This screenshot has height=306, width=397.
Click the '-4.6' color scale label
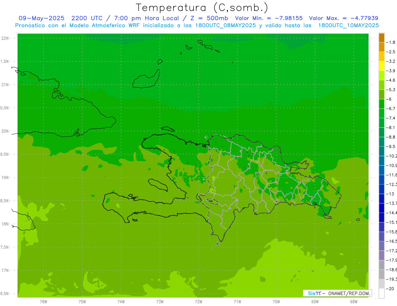point(391,80)
